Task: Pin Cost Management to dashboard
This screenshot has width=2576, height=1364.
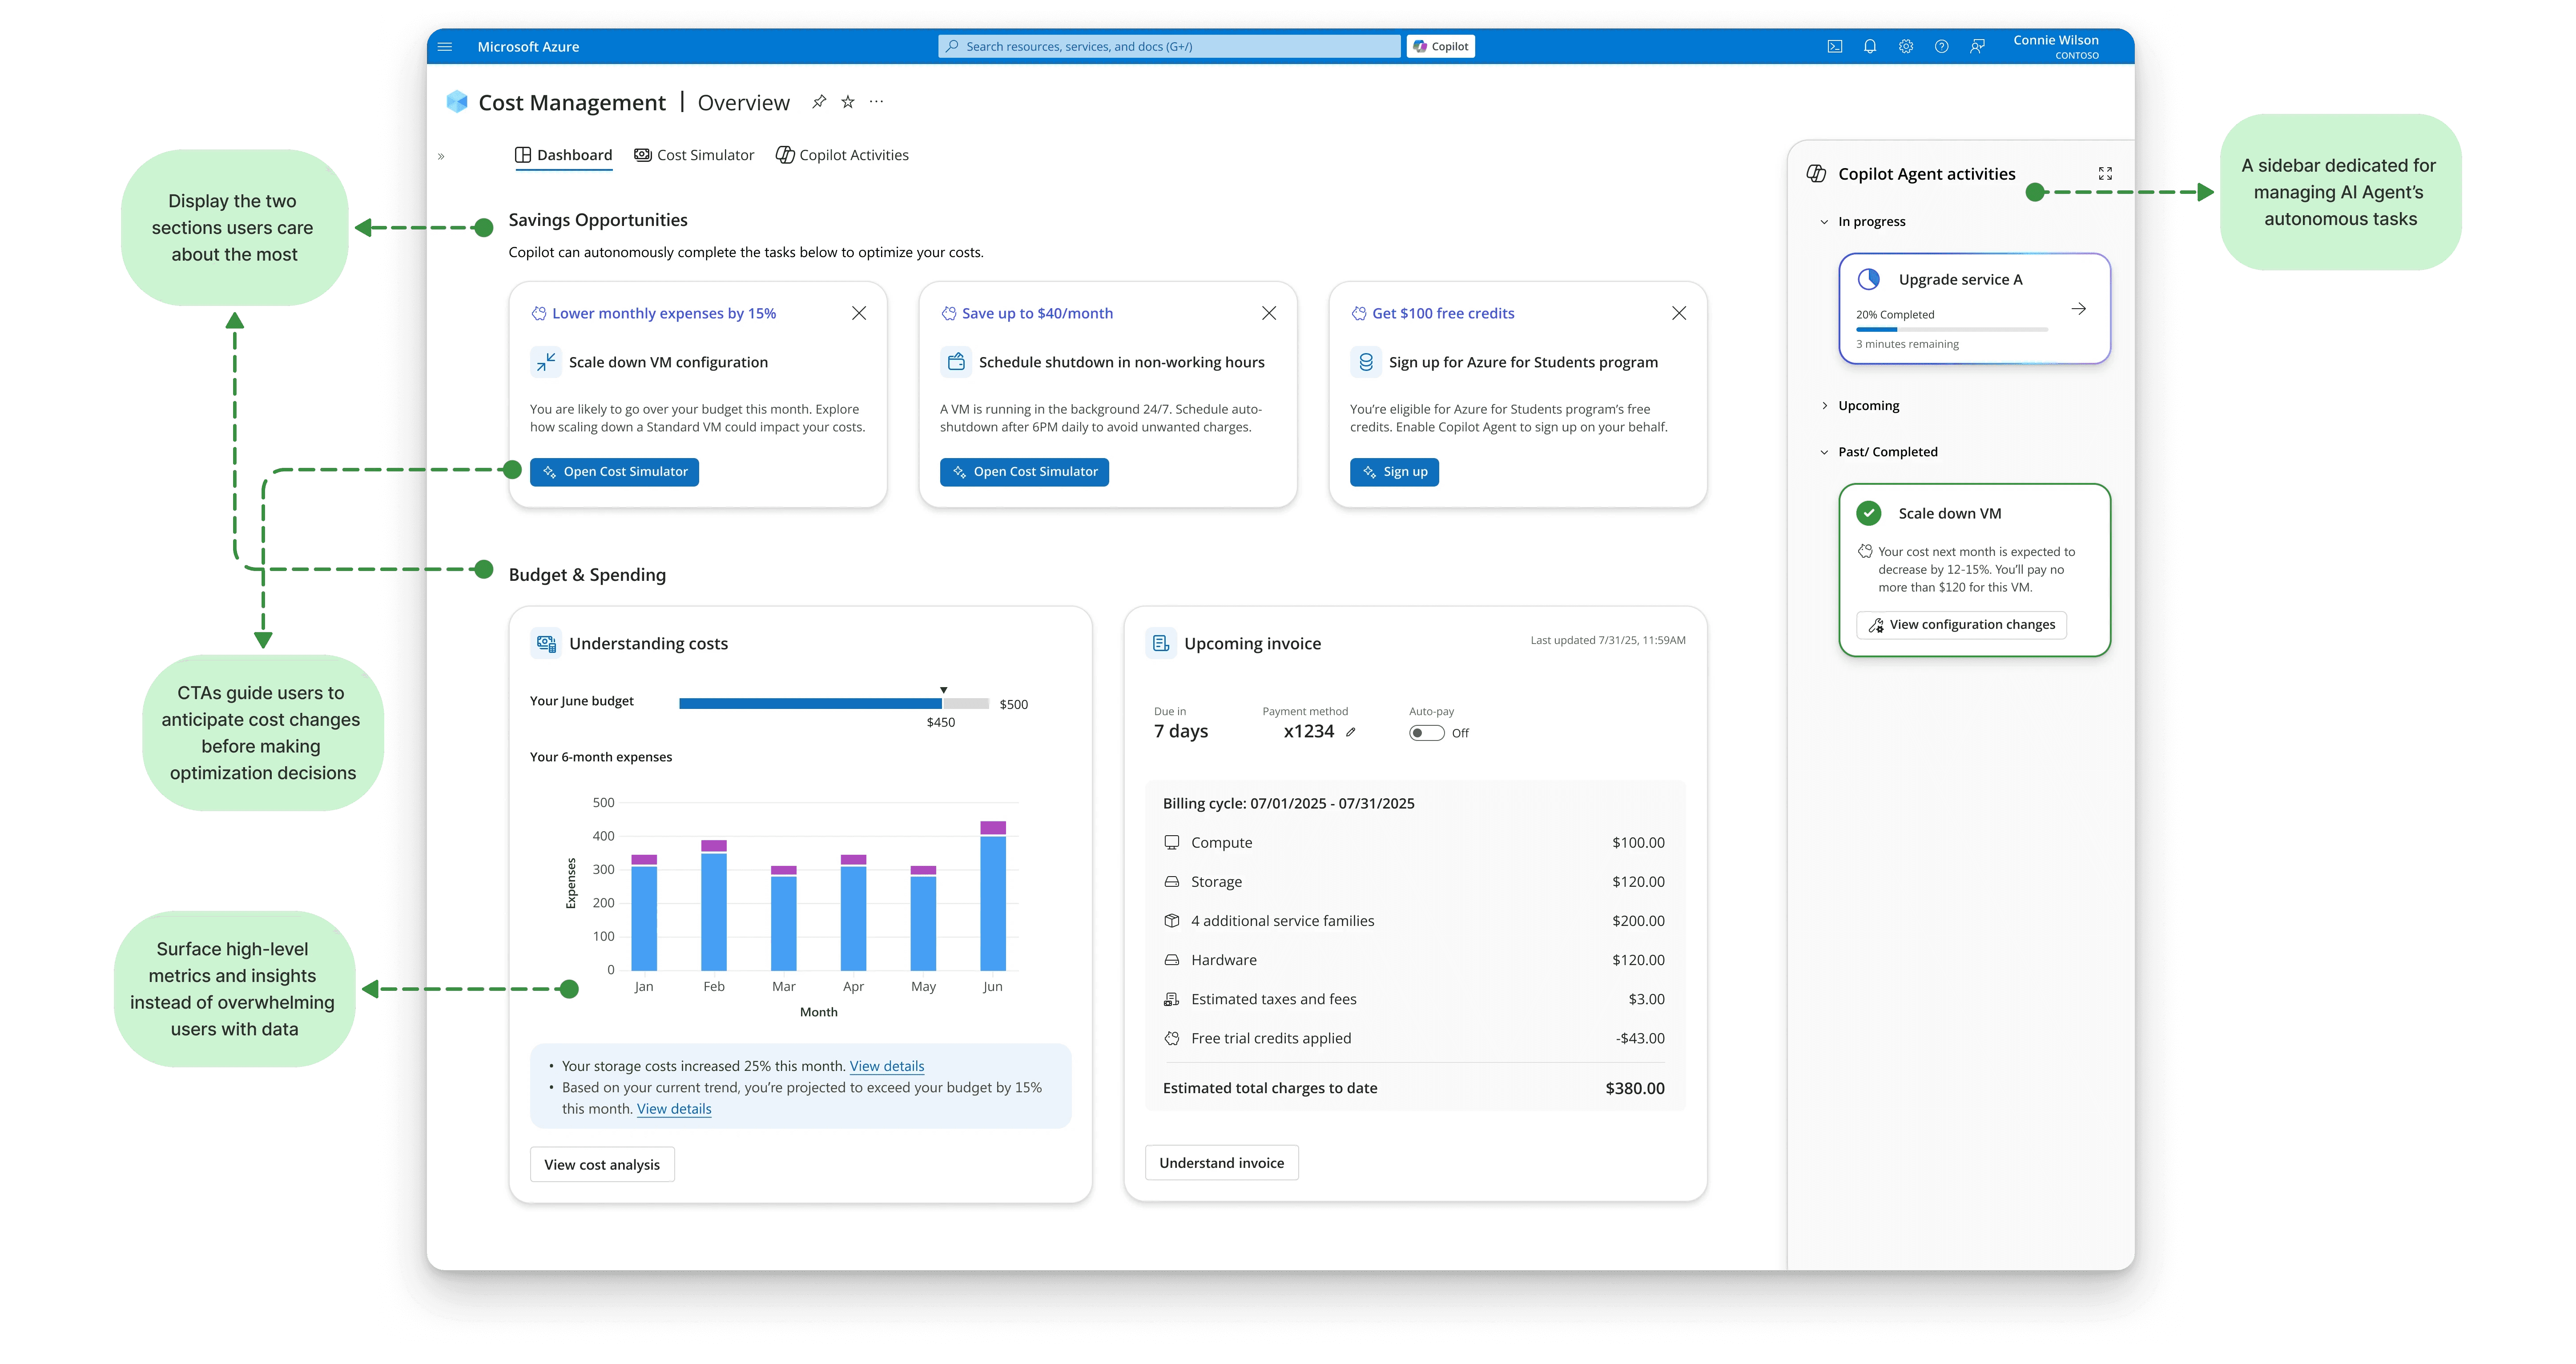Action: tap(819, 102)
